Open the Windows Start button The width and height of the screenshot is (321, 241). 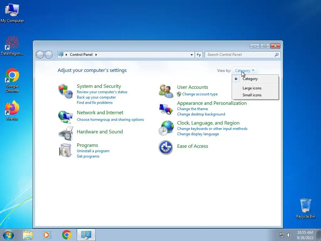[8, 235]
